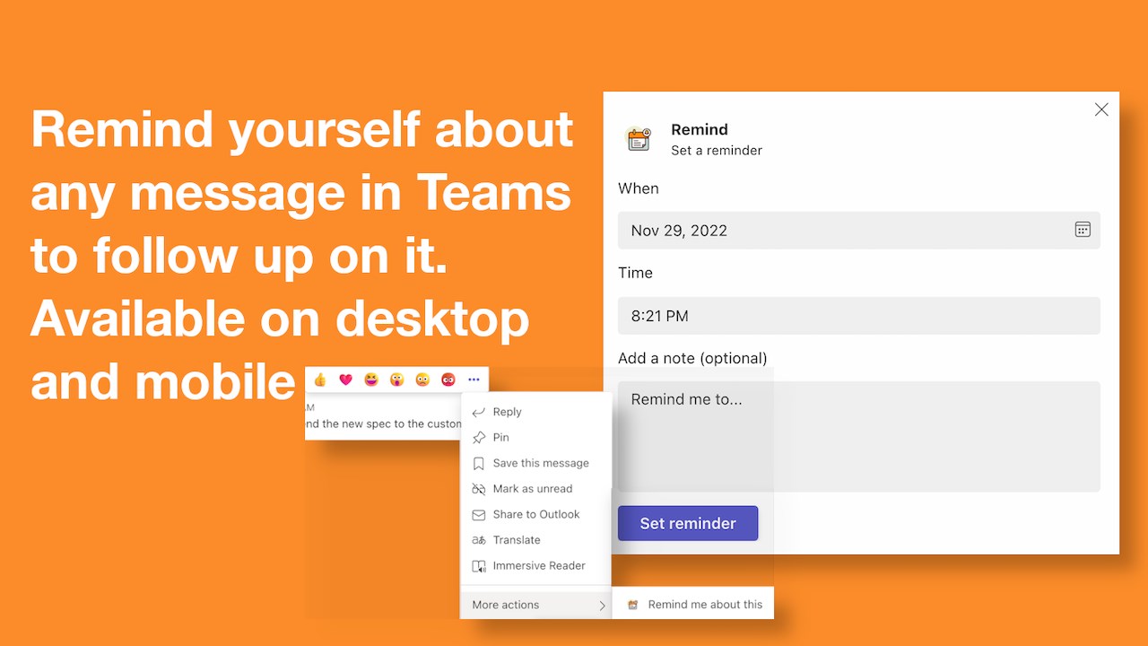React with the sad emoji
The image size is (1148, 646).
(422, 380)
